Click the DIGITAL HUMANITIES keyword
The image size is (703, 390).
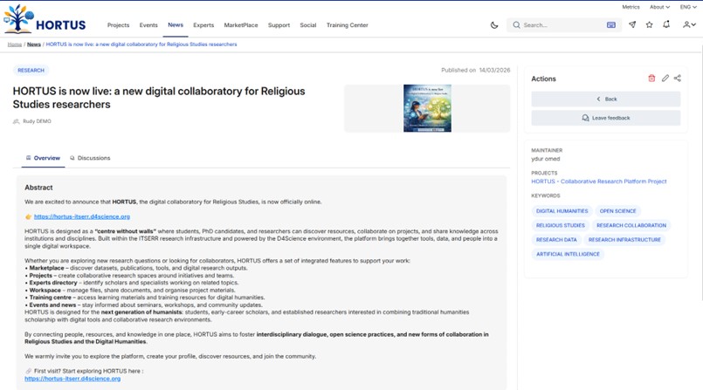coord(562,211)
